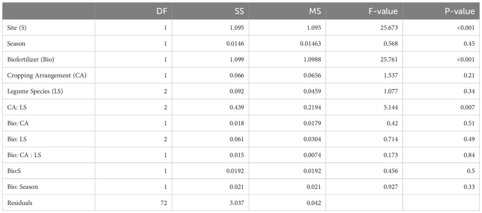Click the Legume Species (LS) row label
Screen dimensions: 482x213
[x=35, y=91]
